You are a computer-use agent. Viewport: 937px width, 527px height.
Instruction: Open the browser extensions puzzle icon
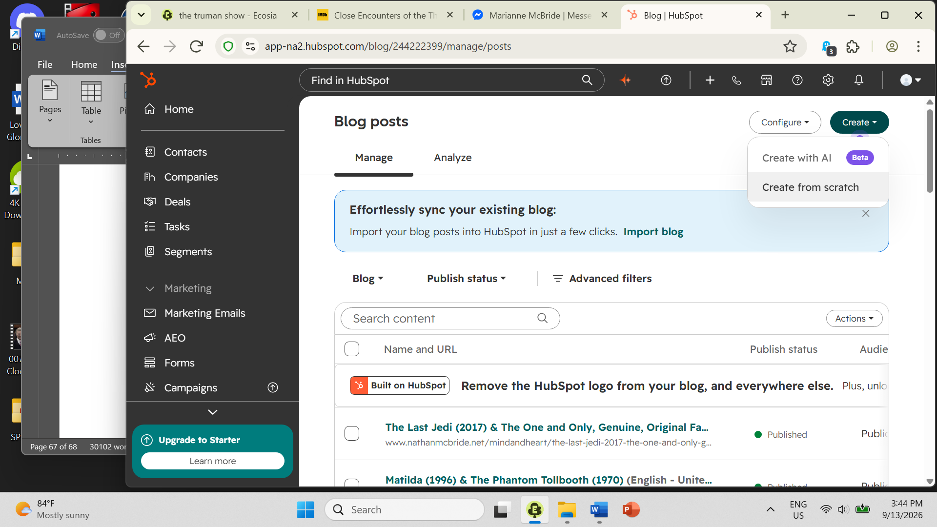coord(853,46)
